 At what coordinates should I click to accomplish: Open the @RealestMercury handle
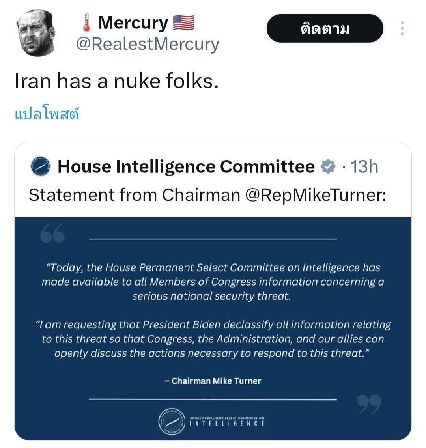147,44
